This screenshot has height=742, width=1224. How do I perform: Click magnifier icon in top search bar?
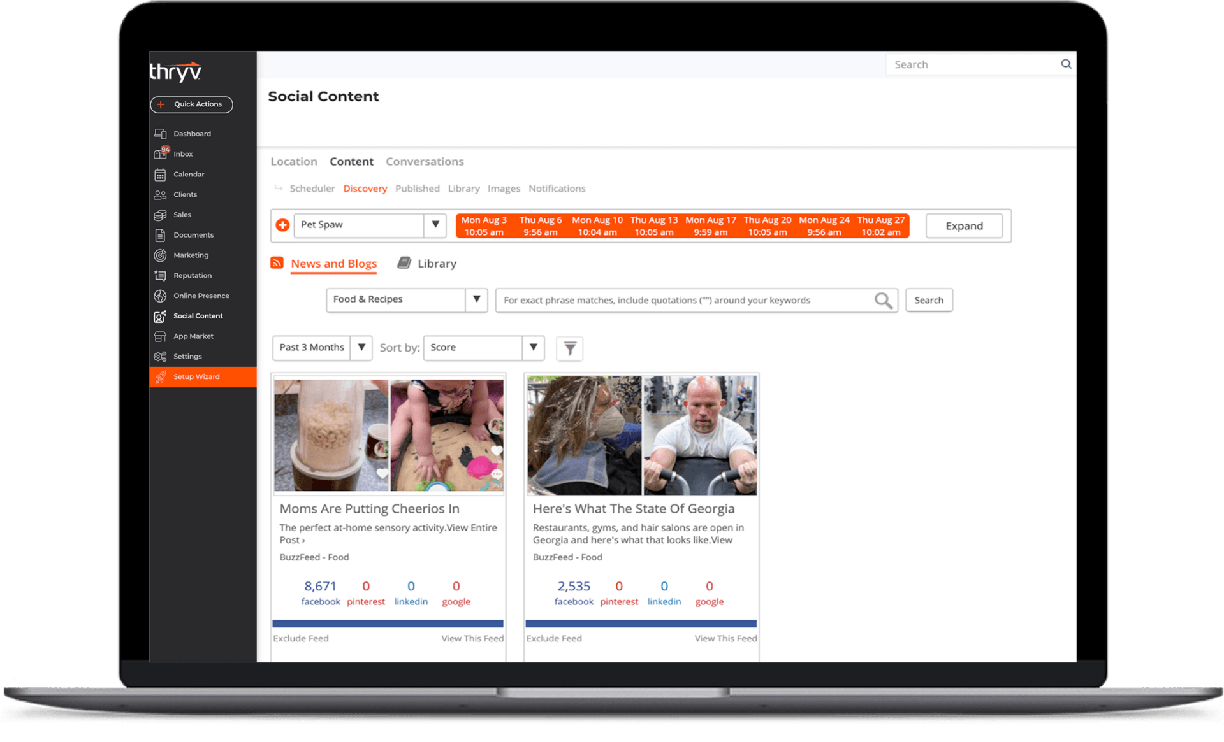coord(1066,64)
